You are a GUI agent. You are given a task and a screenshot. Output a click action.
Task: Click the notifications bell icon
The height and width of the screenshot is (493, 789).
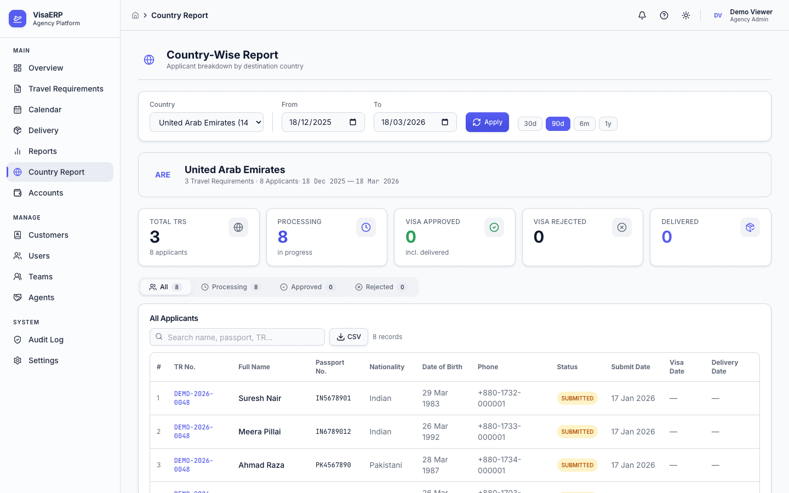click(642, 15)
